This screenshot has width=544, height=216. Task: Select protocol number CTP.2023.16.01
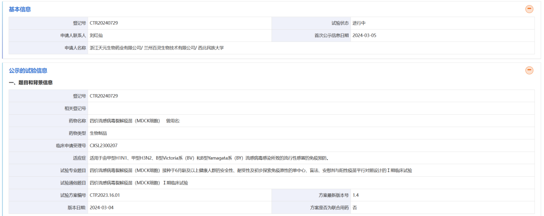click(x=104, y=195)
